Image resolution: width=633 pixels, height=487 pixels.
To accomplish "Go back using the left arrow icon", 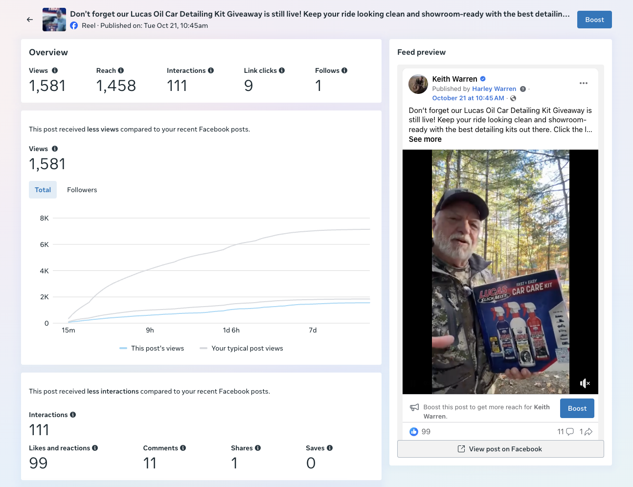I will coord(30,20).
